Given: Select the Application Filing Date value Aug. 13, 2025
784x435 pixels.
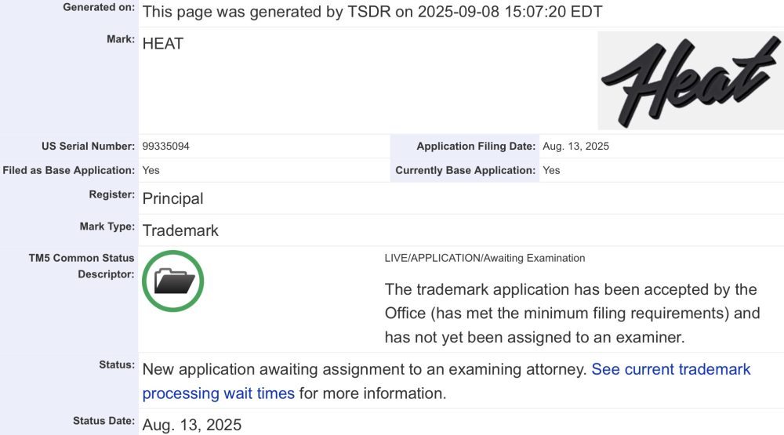Looking at the screenshot, I should [x=576, y=146].
